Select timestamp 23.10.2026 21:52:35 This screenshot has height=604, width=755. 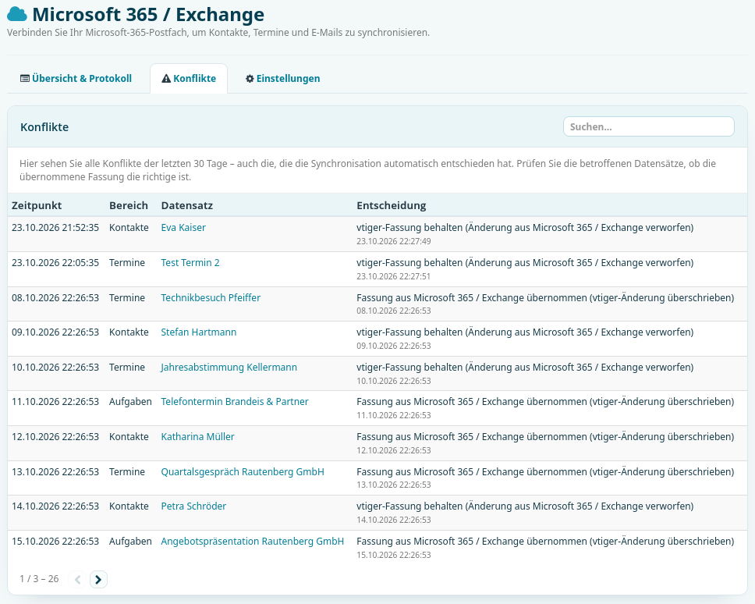55,227
